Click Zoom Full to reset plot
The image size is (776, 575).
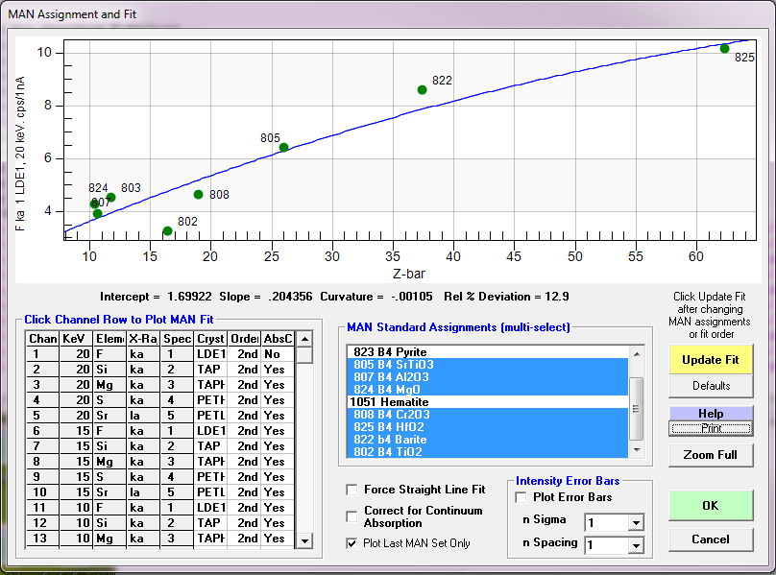click(710, 455)
